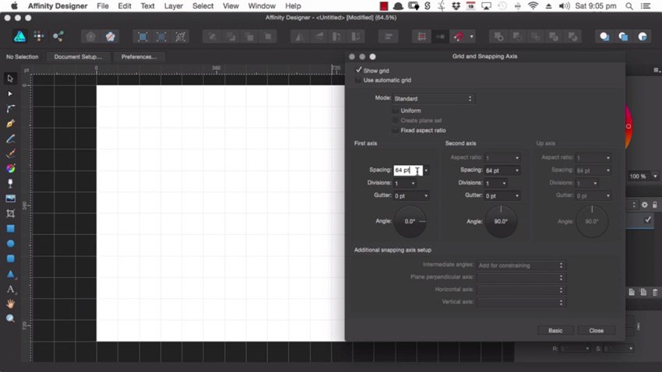The height and width of the screenshot is (372, 662).
Task: Click the First axis Spacing input field
Action: click(408, 170)
